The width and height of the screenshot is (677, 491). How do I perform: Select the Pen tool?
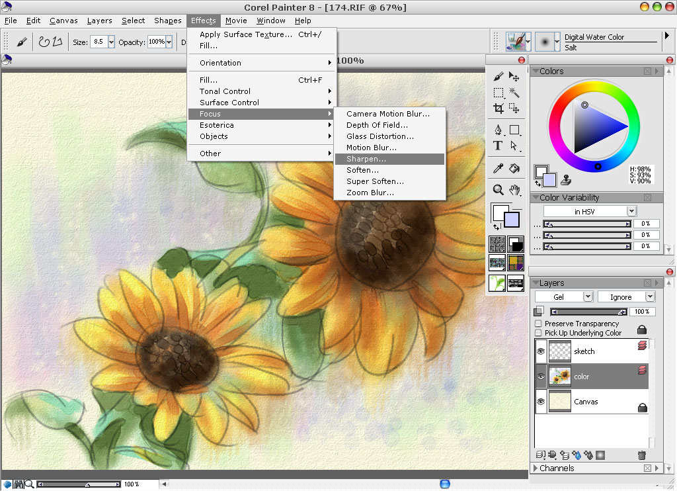pos(498,130)
